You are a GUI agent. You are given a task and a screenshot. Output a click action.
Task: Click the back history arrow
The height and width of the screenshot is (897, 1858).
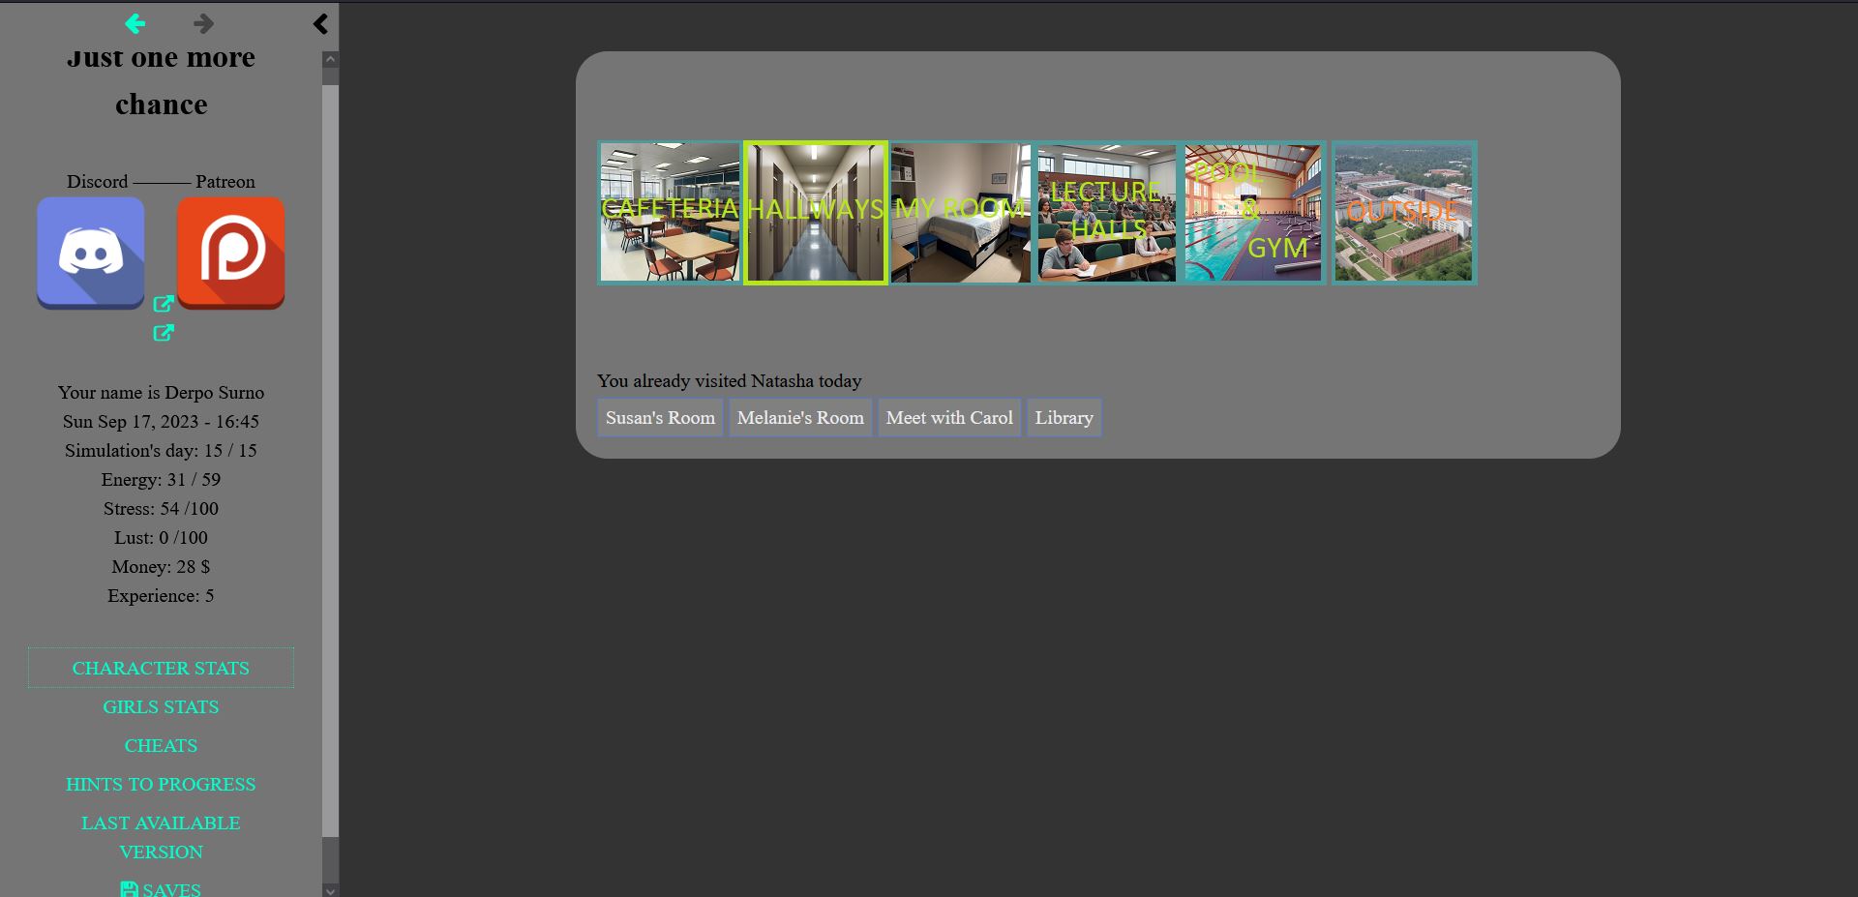(135, 23)
